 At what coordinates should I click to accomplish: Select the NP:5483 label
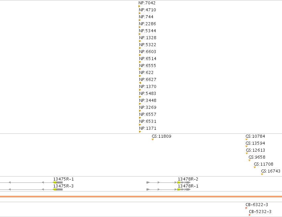[x=148, y=94]
